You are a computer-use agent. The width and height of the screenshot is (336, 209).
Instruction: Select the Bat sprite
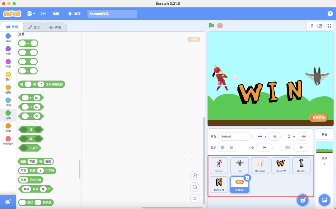tap(239, 165)
